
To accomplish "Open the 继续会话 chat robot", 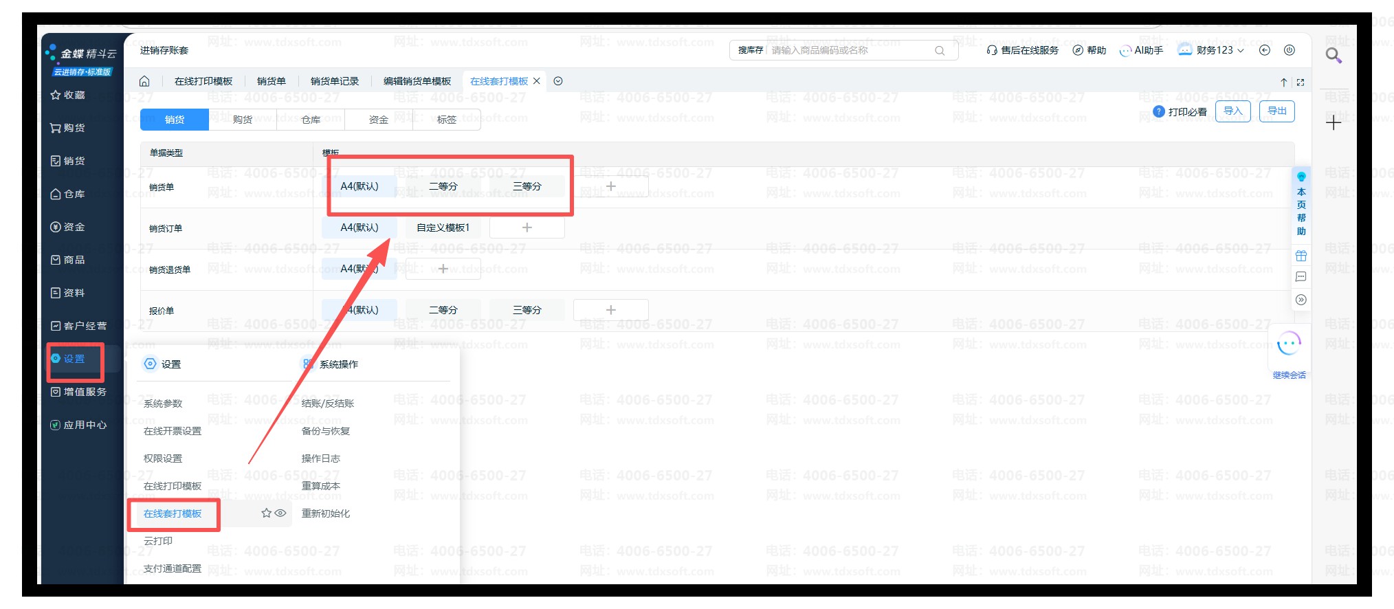I will (1288, 344).
